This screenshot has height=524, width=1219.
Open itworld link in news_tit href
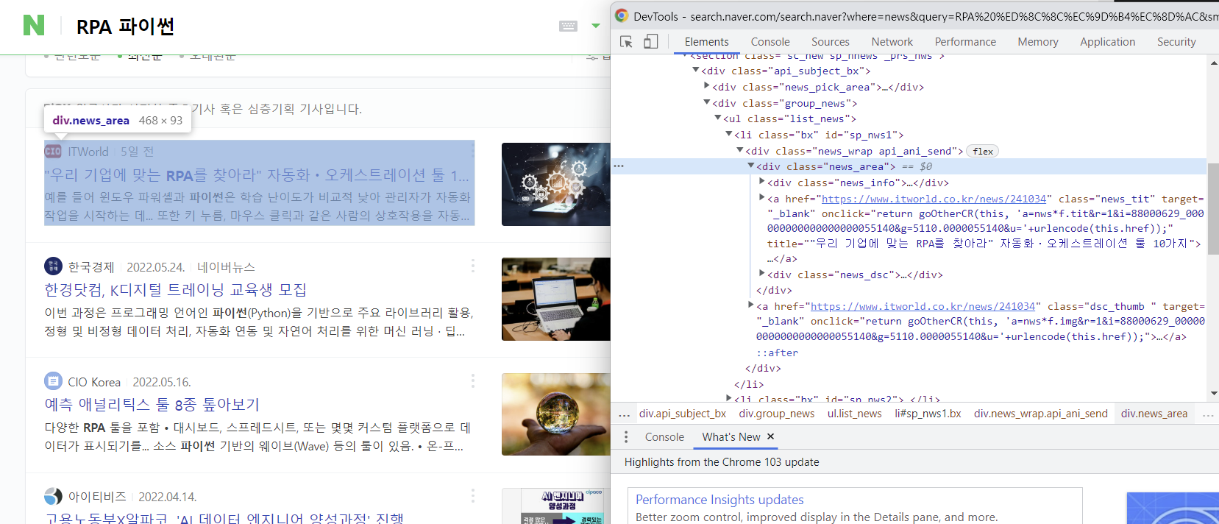[x=934, y=199]
